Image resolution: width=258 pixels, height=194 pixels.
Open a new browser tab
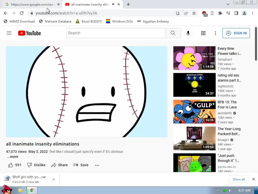(128, 5)
